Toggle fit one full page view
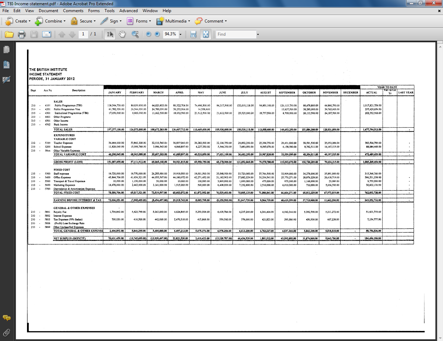The width and height of the screenshot is (443, 341). click(x=206, y=34)
